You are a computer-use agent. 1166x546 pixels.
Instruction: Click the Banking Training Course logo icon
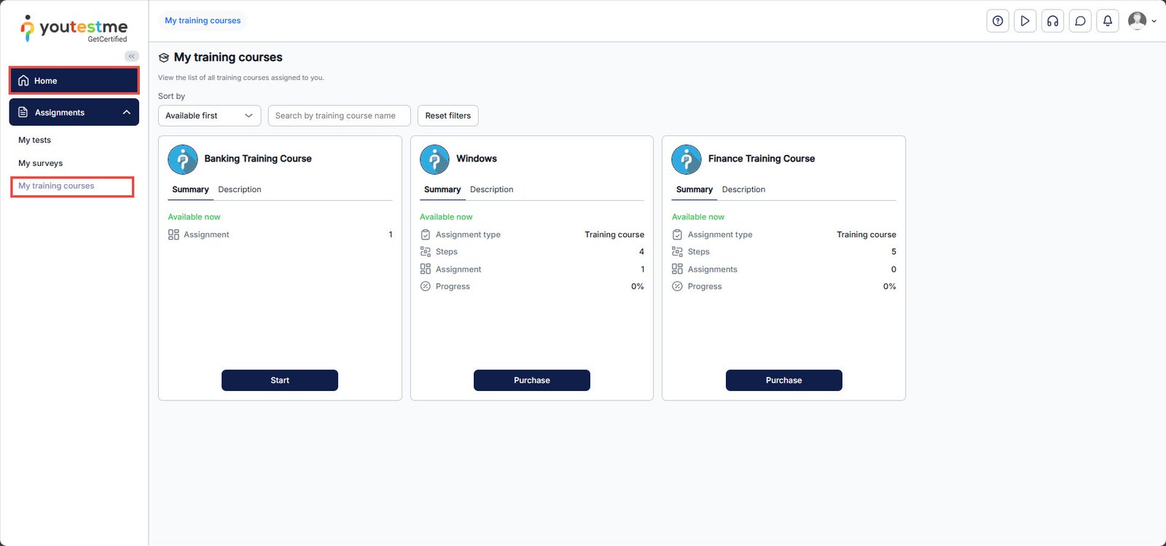[183, 159]
